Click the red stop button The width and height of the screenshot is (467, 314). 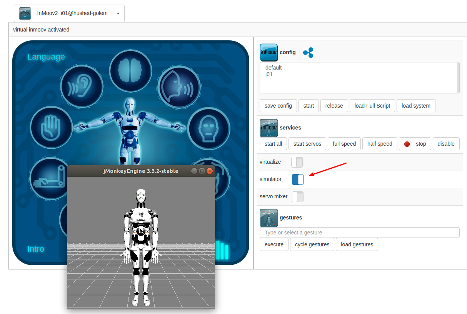coord(415,144)
